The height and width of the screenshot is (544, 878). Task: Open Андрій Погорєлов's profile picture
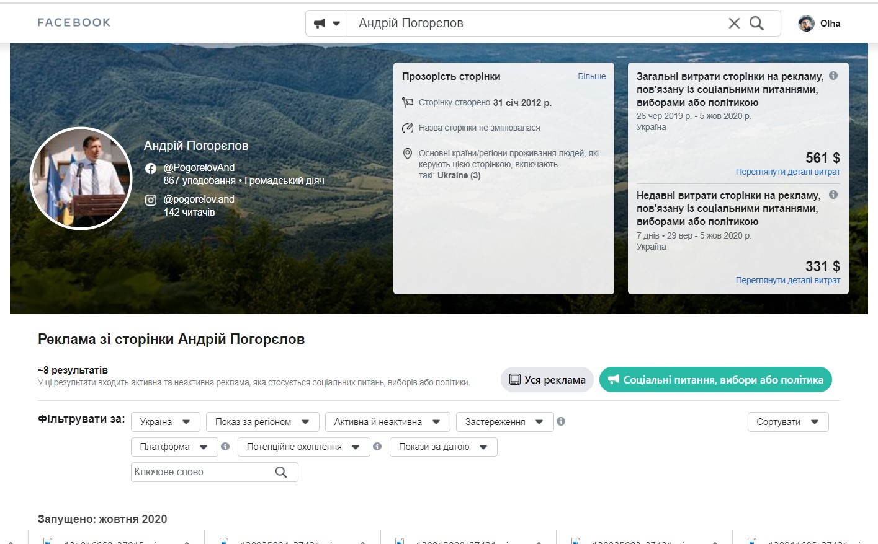(81, 178)
